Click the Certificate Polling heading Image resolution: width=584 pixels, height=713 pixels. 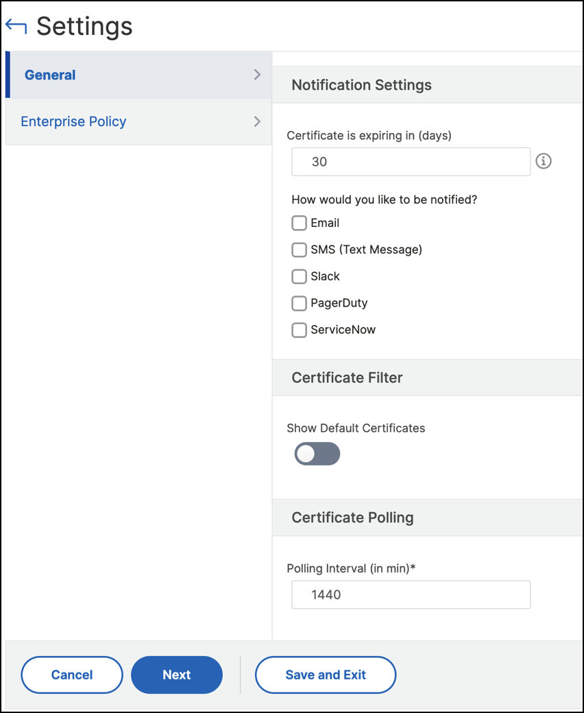(353, 518)
